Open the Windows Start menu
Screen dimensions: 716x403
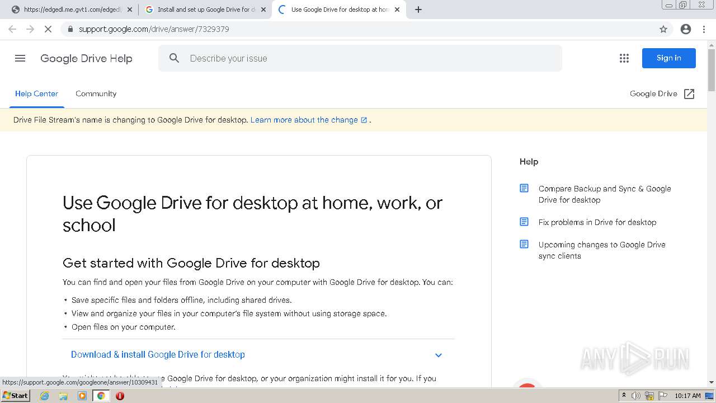click(x=15, y=396)
